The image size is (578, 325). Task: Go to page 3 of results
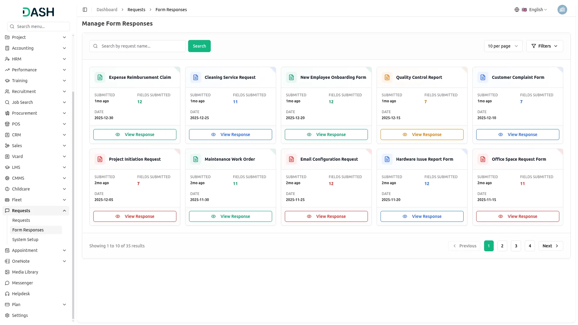point(516,246)
